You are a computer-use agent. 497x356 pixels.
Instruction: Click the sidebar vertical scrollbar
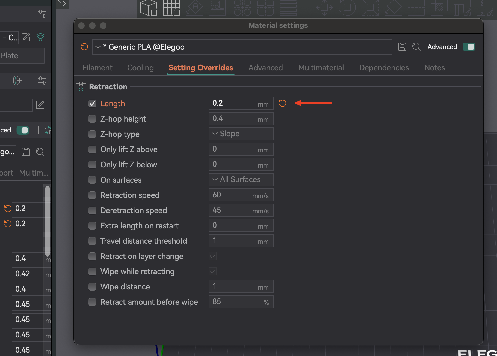pyautogui.click(x=47, y=221)
